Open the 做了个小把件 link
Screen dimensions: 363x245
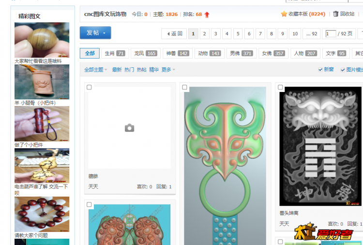[29, 145]
